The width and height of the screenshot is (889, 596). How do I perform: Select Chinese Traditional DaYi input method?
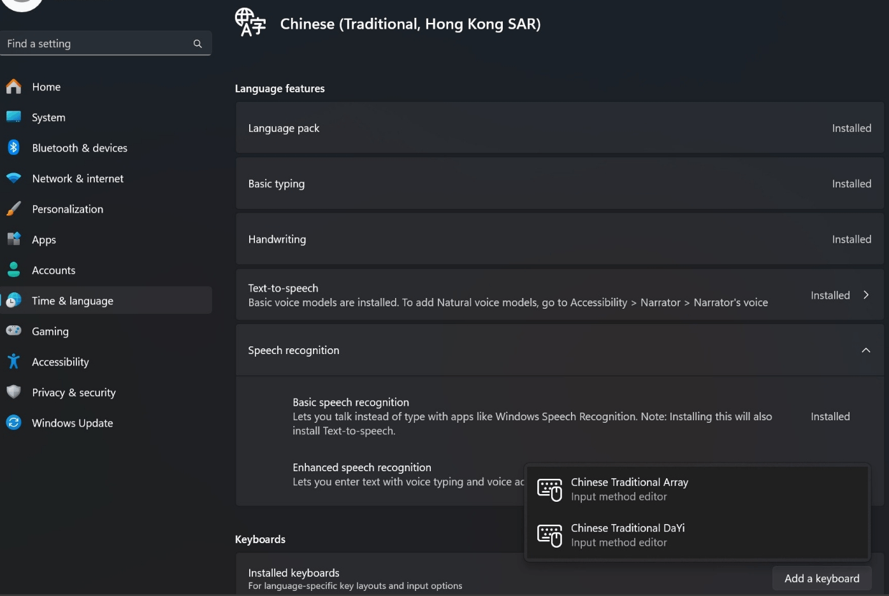click(x=628, y=535)
